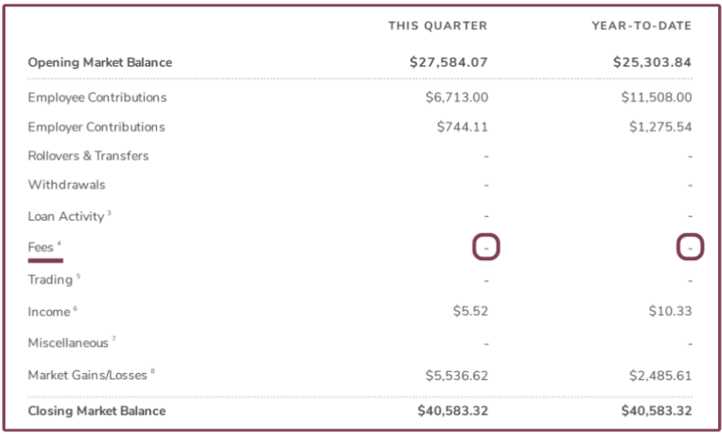The width and height of the screenshot is (722, 434).
Task: Click the $25,303.84 year-to-date opening balance
Action: tap(652, 62)
